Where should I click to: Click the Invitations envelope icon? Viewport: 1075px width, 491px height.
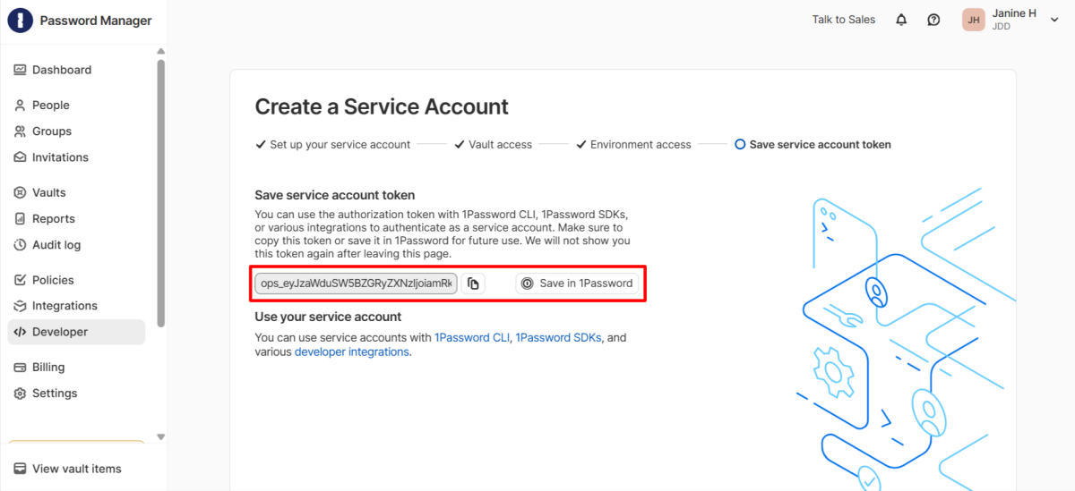(20, 157)
